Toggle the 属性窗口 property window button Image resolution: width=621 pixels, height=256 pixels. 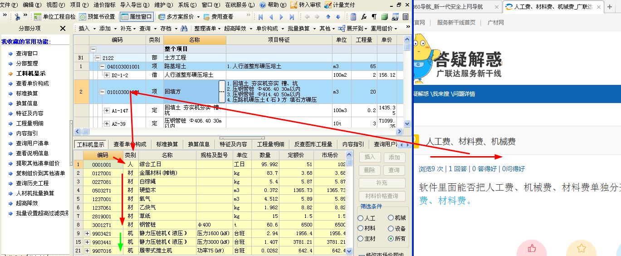click(x=137, y=17)
